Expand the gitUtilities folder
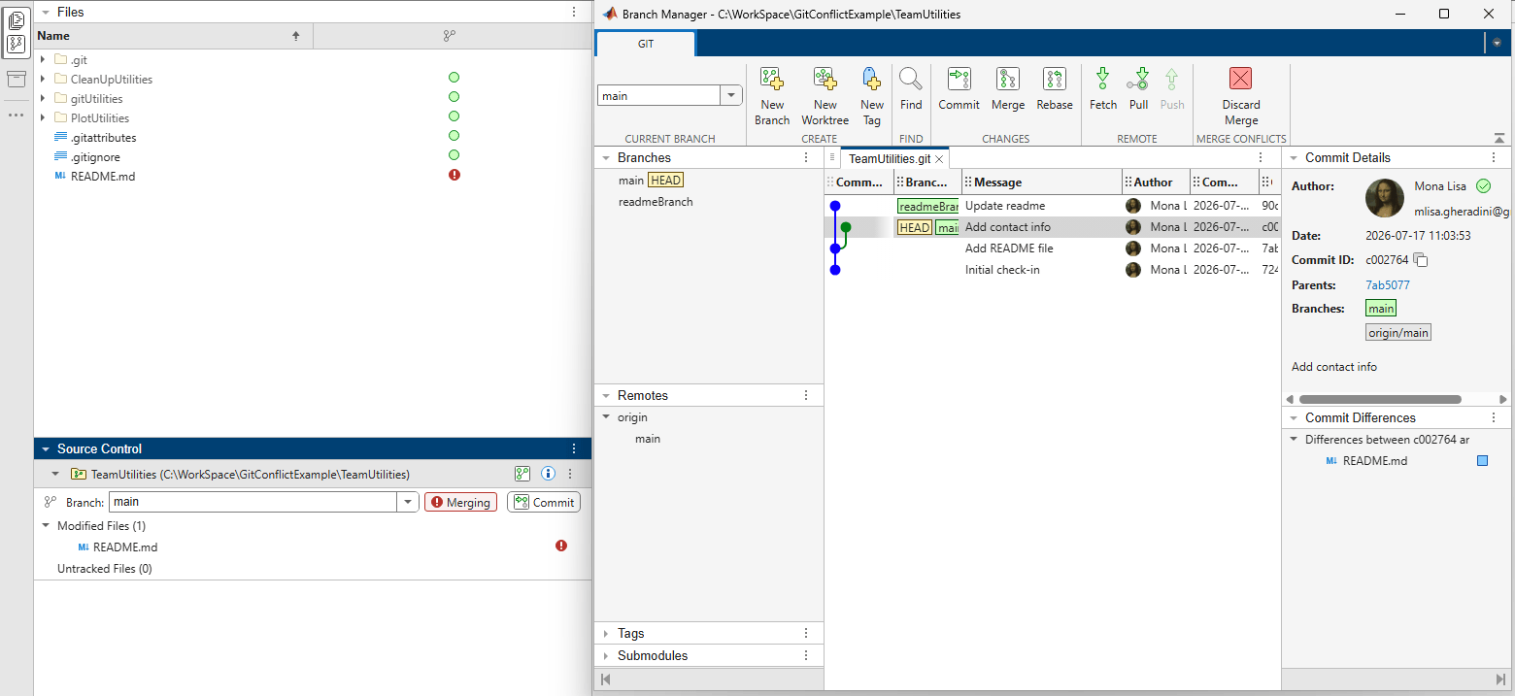The height and width of the screenshot is (696, 1515). [x=43, y=98]
